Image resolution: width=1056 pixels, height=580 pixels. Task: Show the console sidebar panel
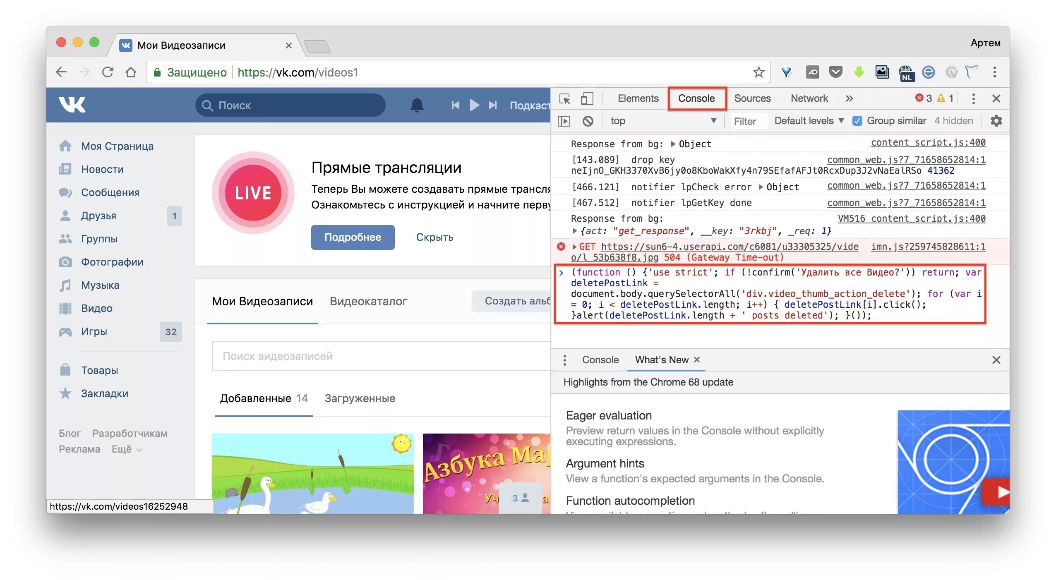click(564, 121)
